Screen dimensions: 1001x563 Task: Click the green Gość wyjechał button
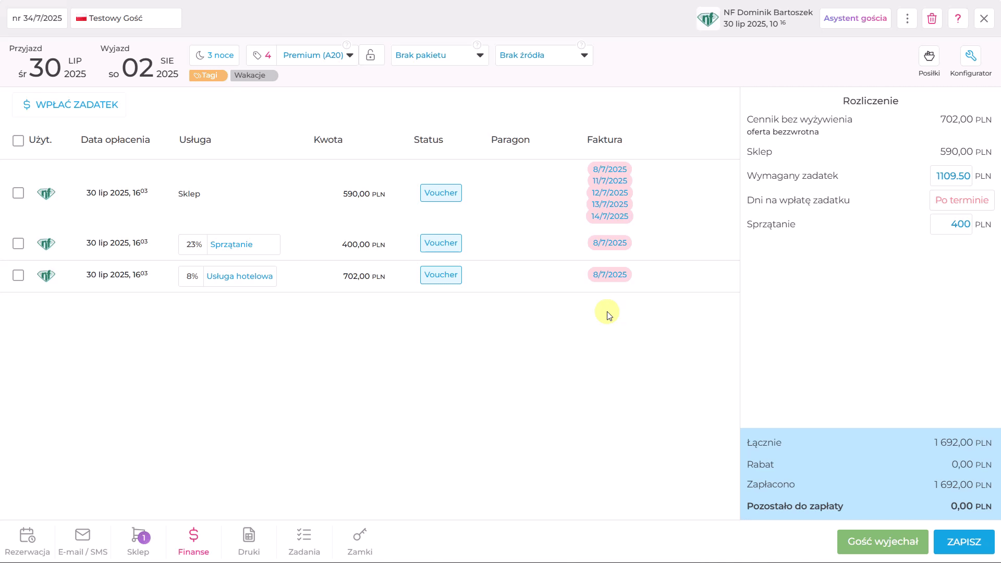(883, 542)
